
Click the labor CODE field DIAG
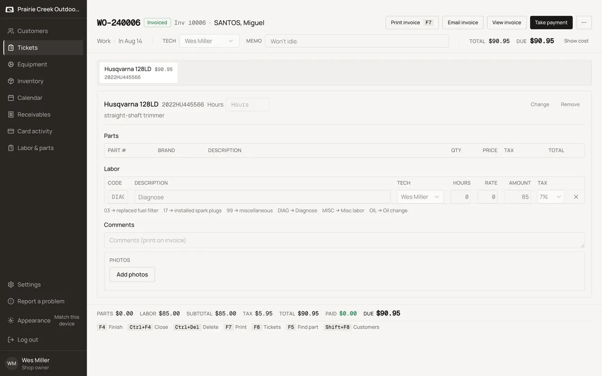click(118, 197)
